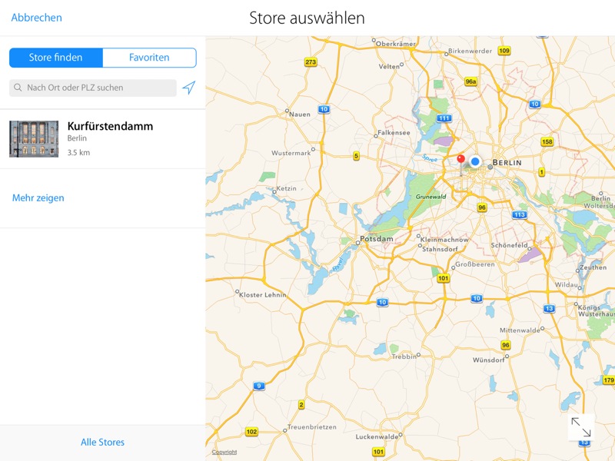Screen dimensions: 615x461
Task: Click the 96a road shield on map
Action: [471, 81]
